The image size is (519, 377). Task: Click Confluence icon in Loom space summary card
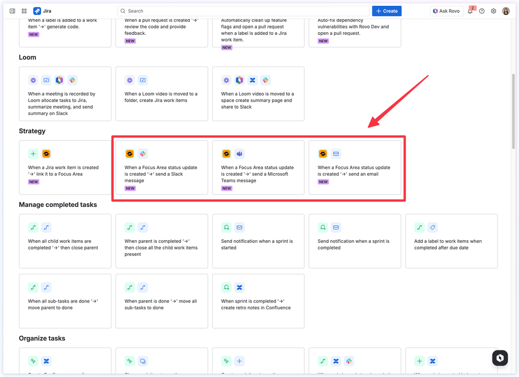tap(253, 80)
